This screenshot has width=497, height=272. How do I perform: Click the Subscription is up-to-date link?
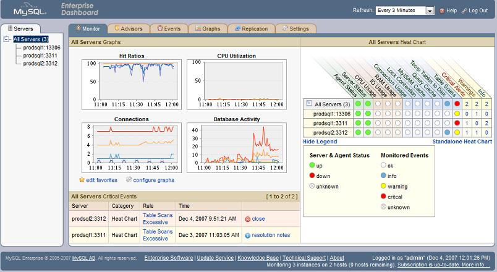443,265
